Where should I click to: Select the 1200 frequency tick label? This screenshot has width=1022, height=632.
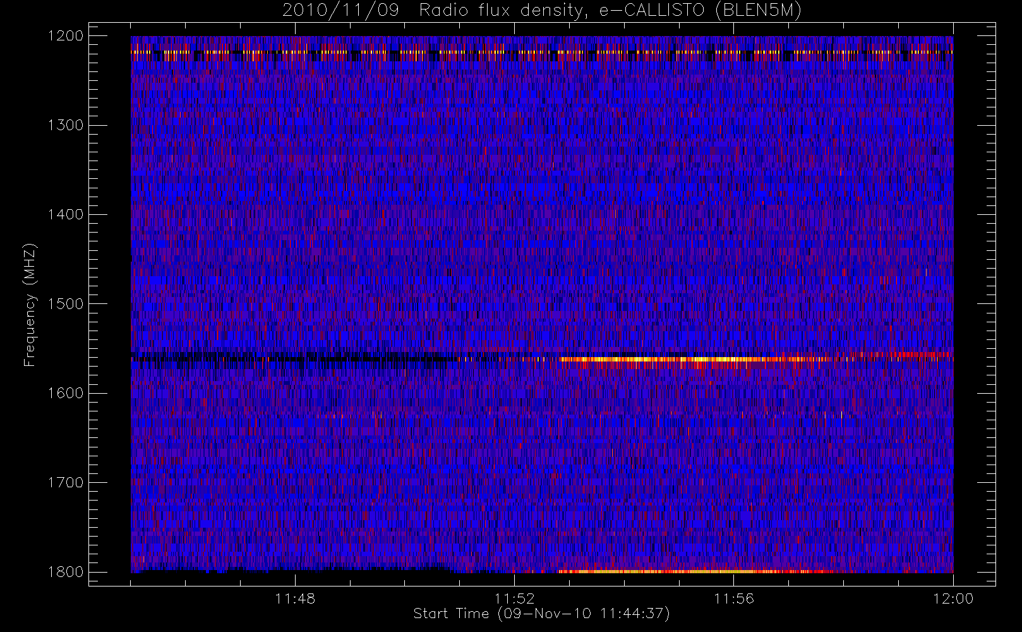[x=66, y=36]
